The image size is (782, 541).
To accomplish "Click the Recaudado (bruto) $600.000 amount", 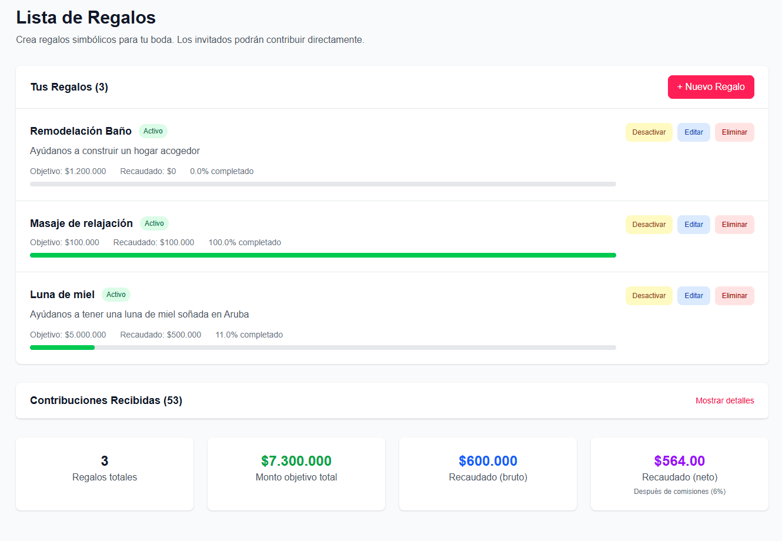I will click(x=488, y=461).
